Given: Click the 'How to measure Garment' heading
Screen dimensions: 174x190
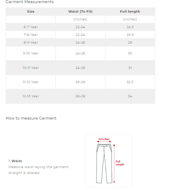Looking at the screenshot, I should coord(31,118).
